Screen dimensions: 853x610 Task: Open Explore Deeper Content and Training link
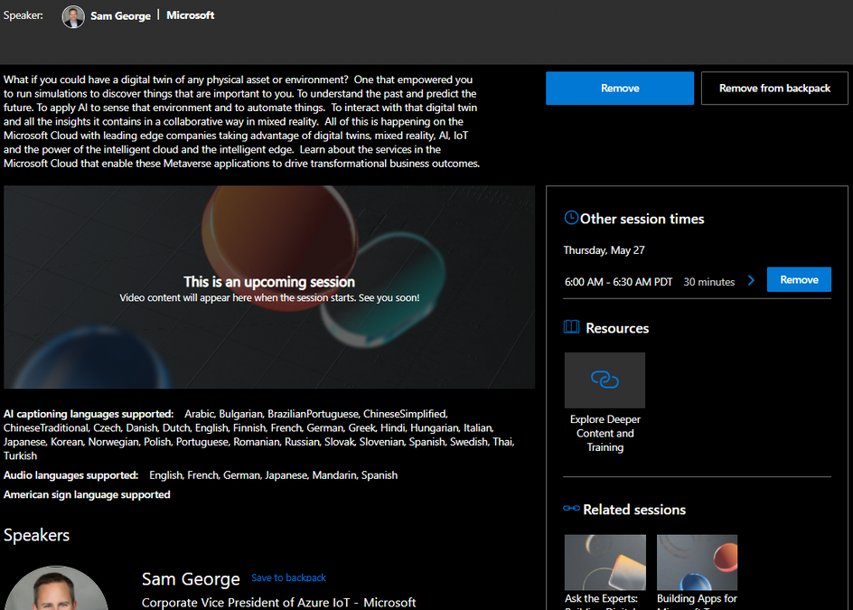point(605,433)
